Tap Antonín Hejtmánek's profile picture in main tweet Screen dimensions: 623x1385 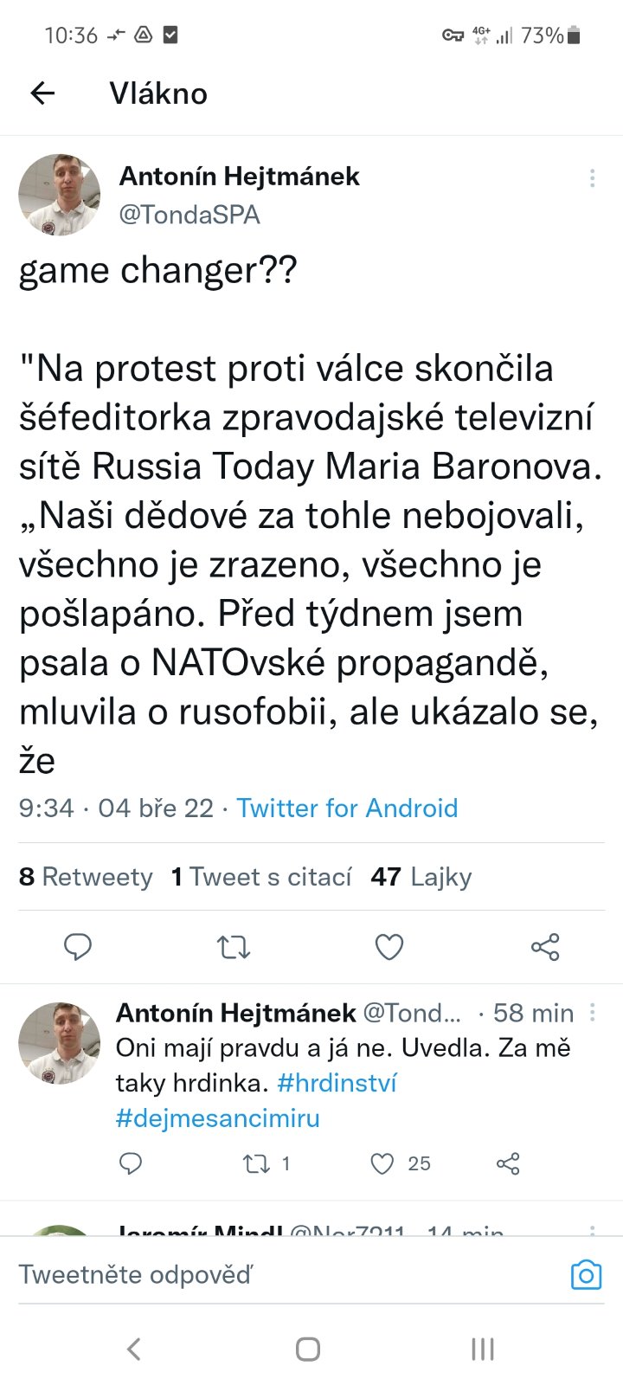tap(60, 195)
